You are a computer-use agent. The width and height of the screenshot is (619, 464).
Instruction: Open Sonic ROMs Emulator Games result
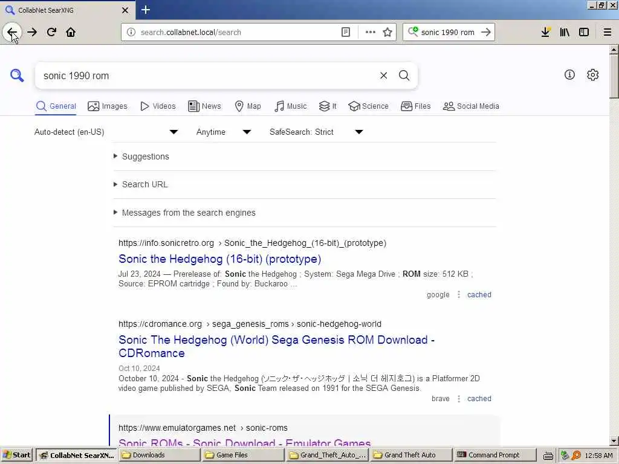click(x=245, y=442)
